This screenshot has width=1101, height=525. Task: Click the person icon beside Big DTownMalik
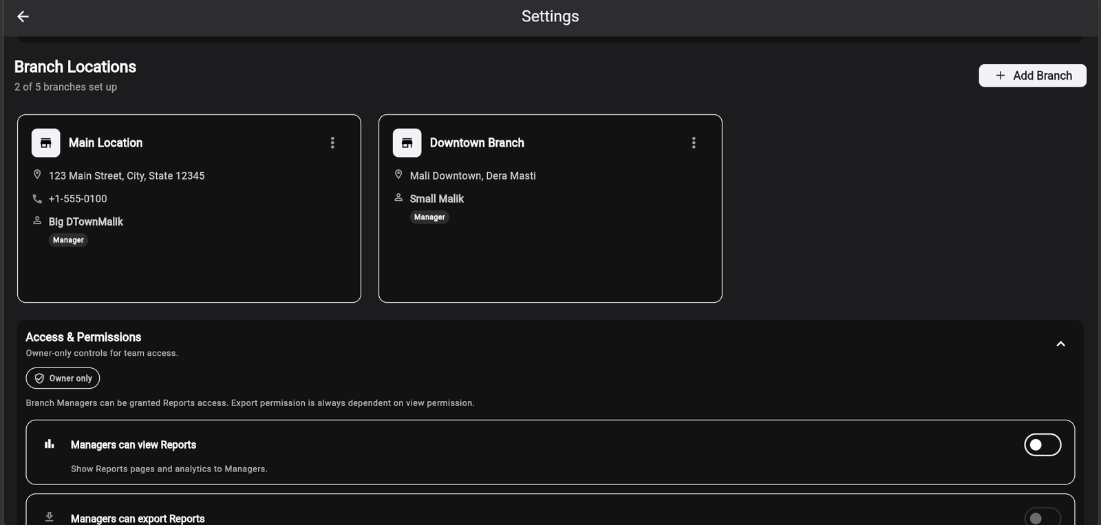click(x=37, y=221)
